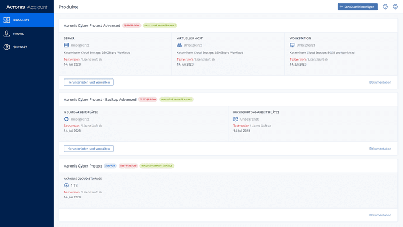Click Herunterladen und verwalten for Backup Advanced
Image resolution: width=403 pixels, height=227 pixels.
(x=88, y=149)
